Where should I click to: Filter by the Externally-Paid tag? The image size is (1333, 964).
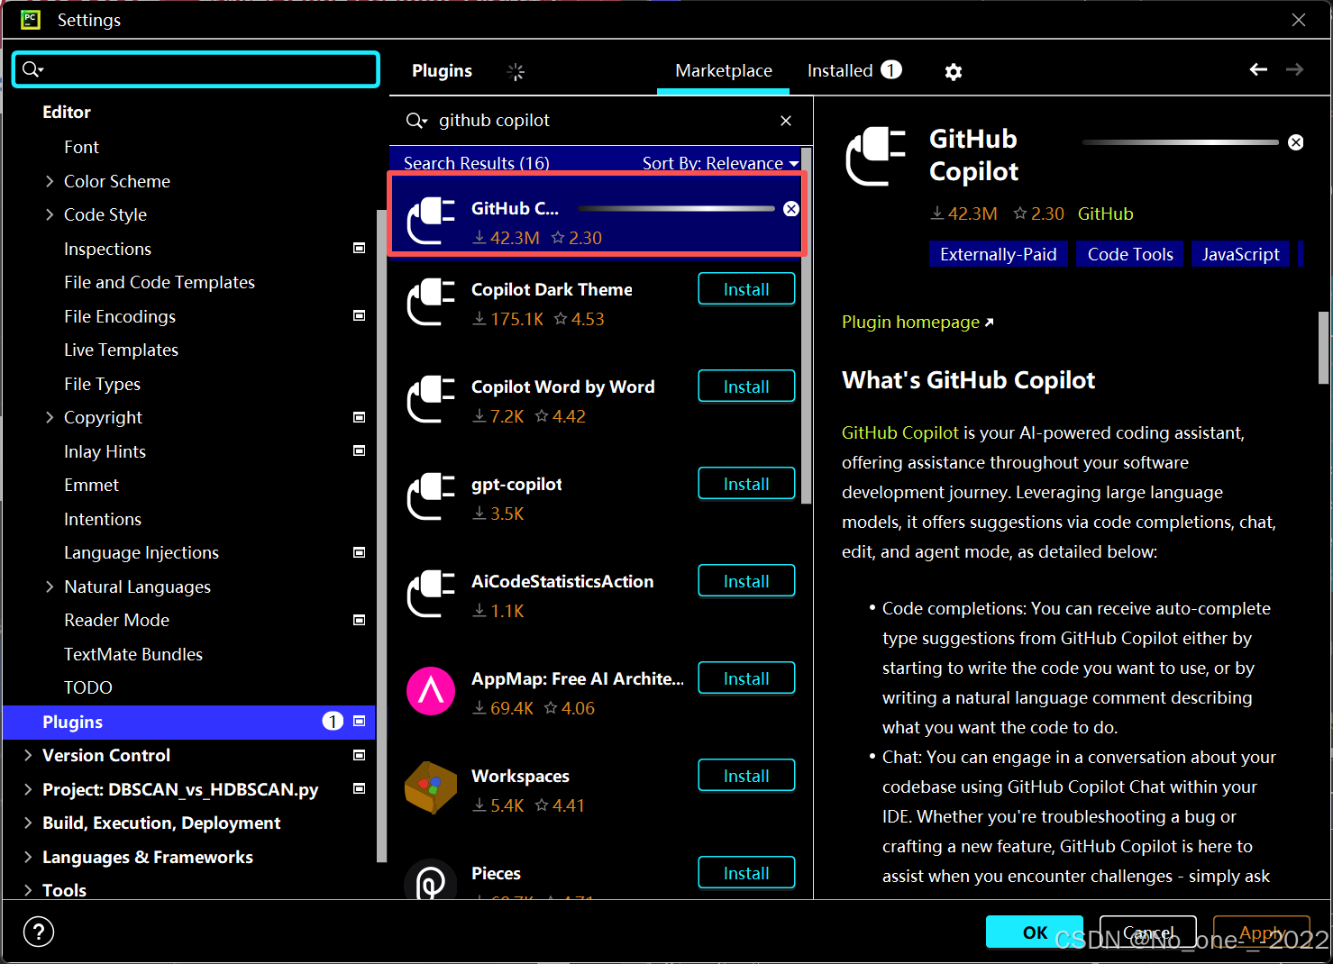(998, 254)
